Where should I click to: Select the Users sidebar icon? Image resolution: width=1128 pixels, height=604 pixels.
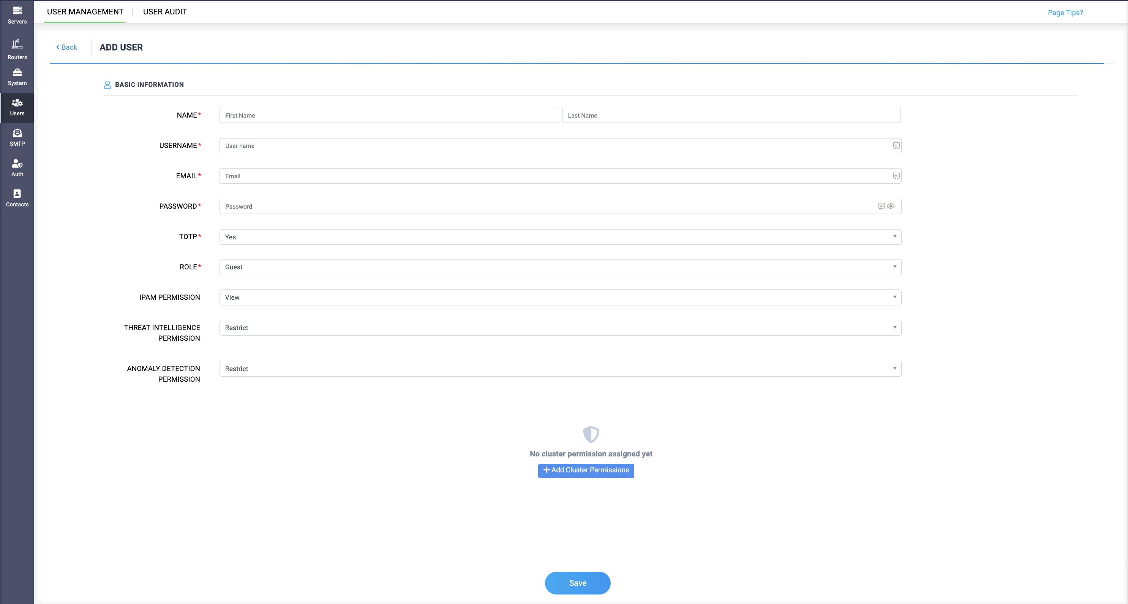[x=17, y=108]
